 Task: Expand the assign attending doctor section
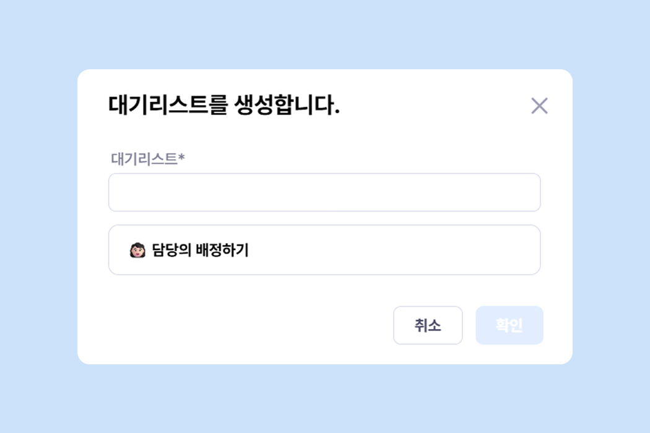[x=324, y=250]
